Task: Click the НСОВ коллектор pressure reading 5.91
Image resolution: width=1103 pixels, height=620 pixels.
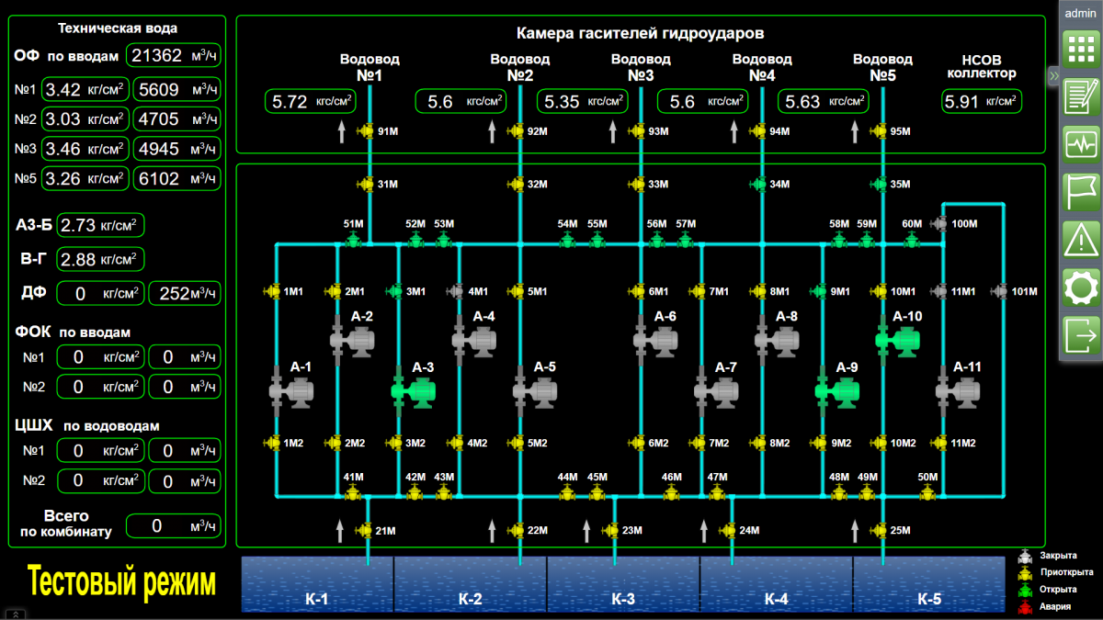Action: pos(982,101)
